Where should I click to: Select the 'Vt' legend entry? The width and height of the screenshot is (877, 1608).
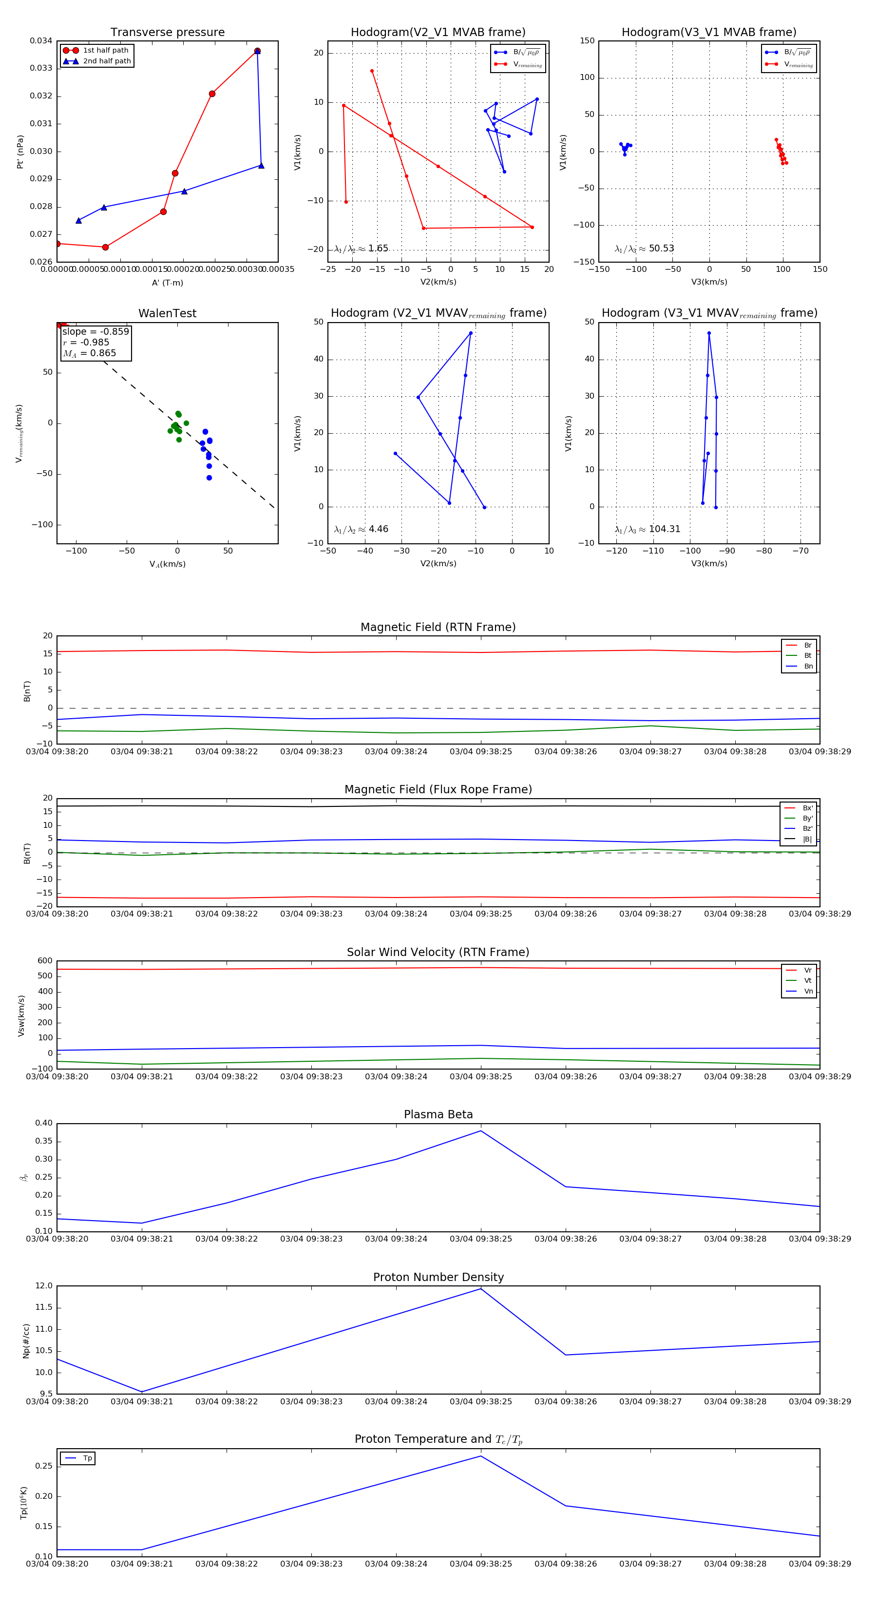coord(799,981)
